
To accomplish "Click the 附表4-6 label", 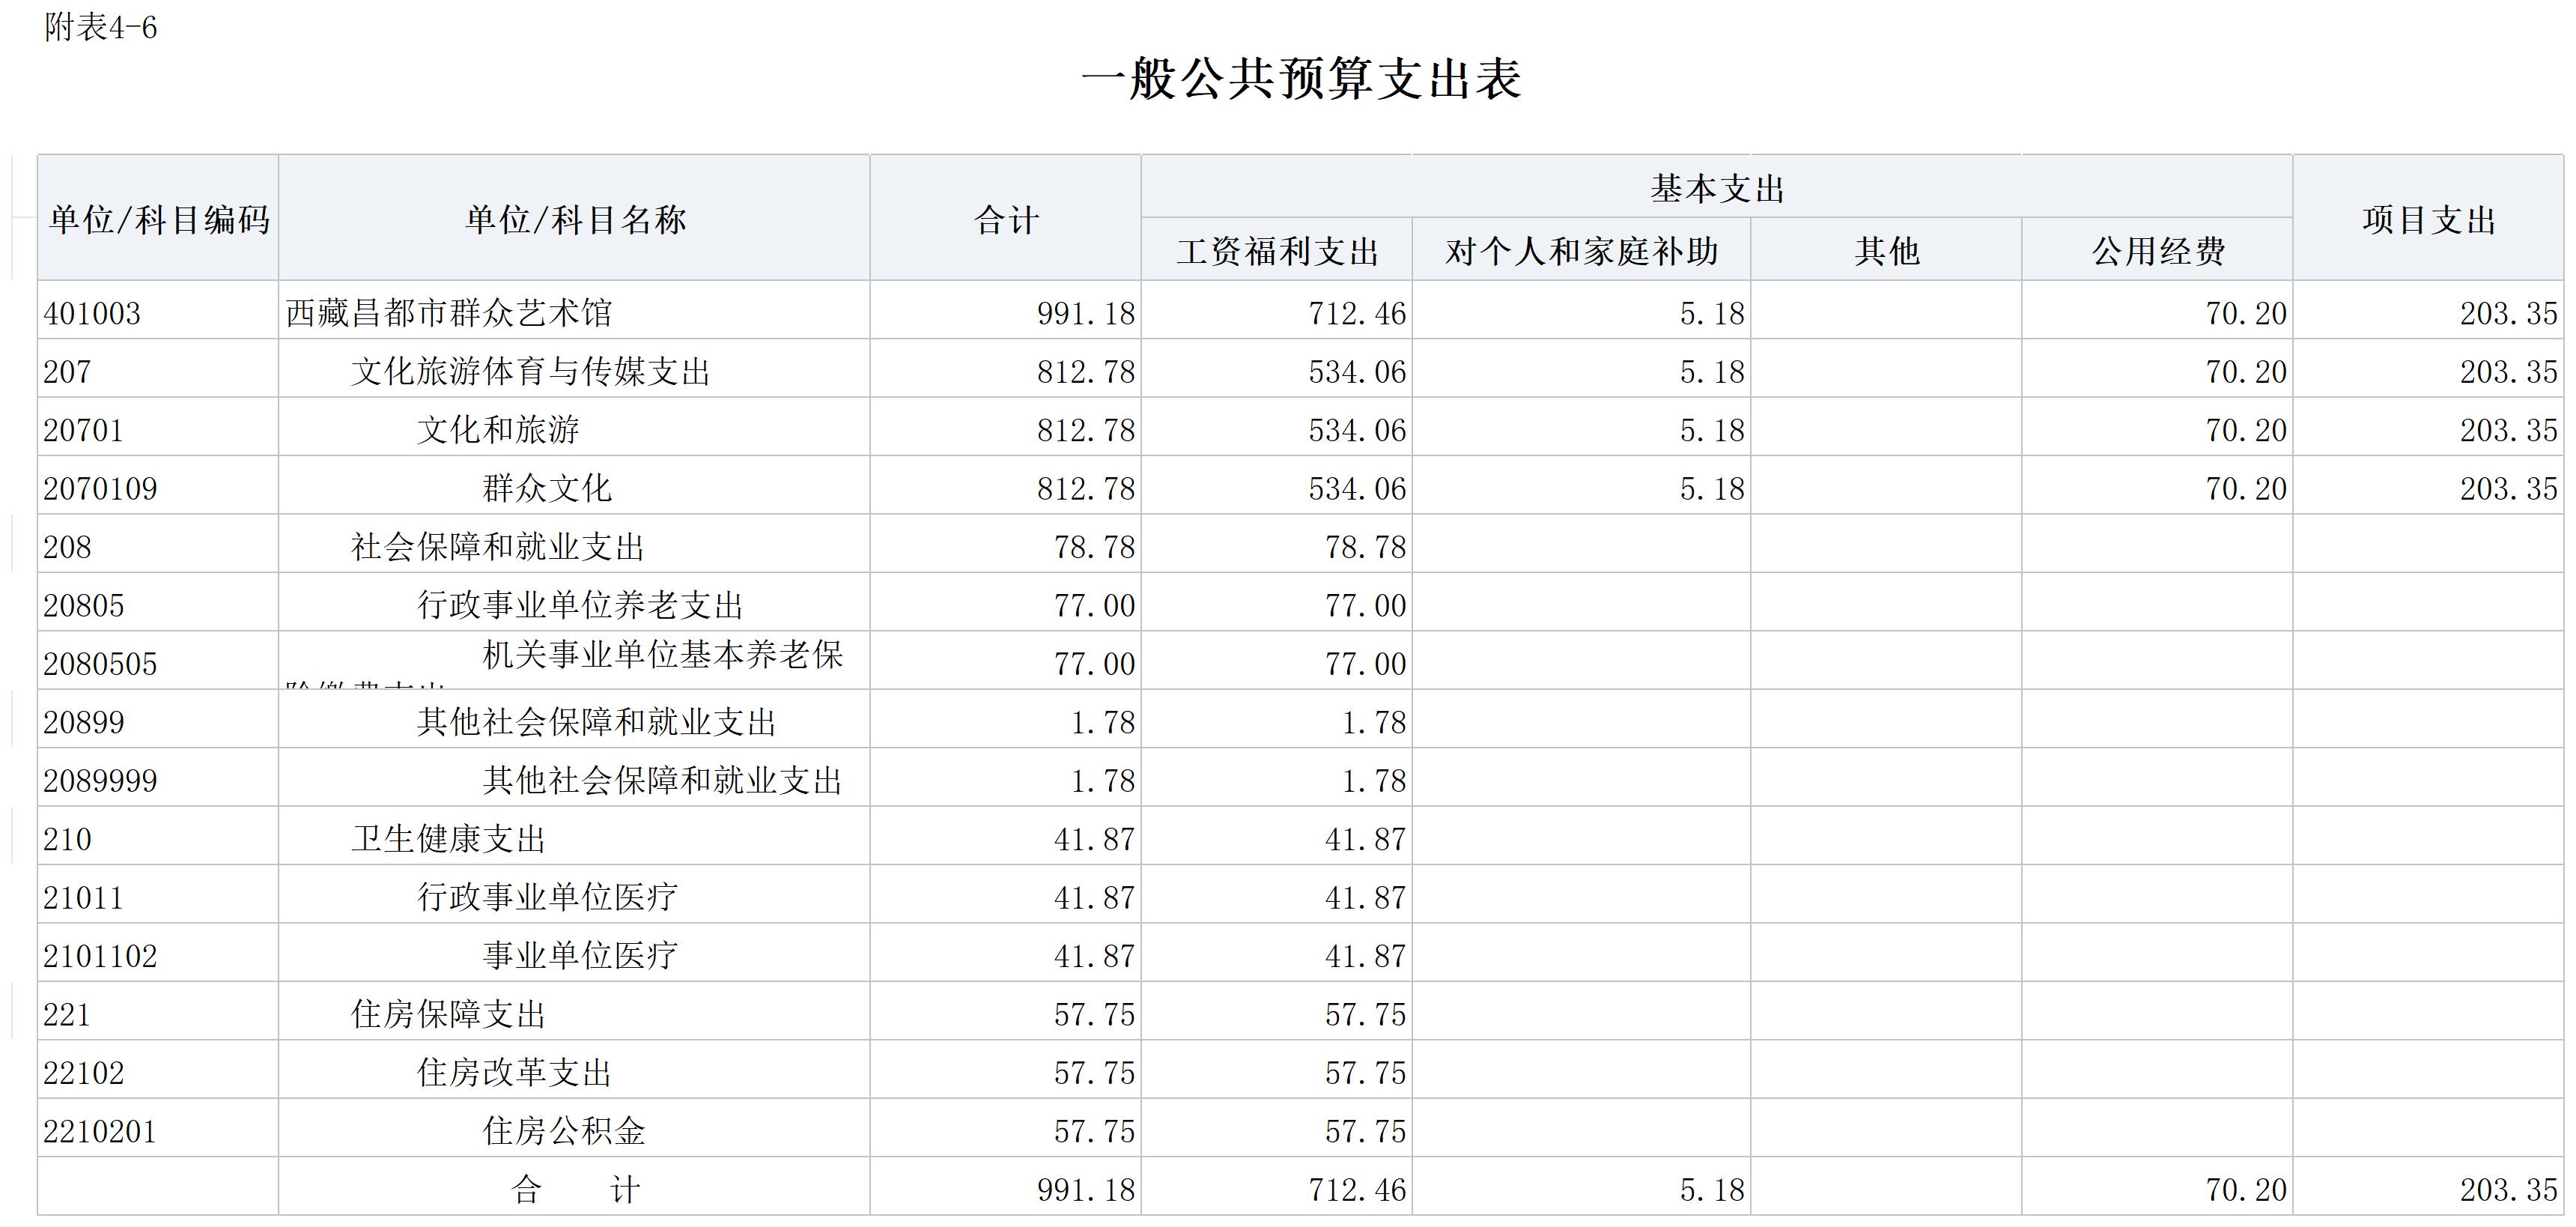I will pyautogui.click(x=100, y=27).
